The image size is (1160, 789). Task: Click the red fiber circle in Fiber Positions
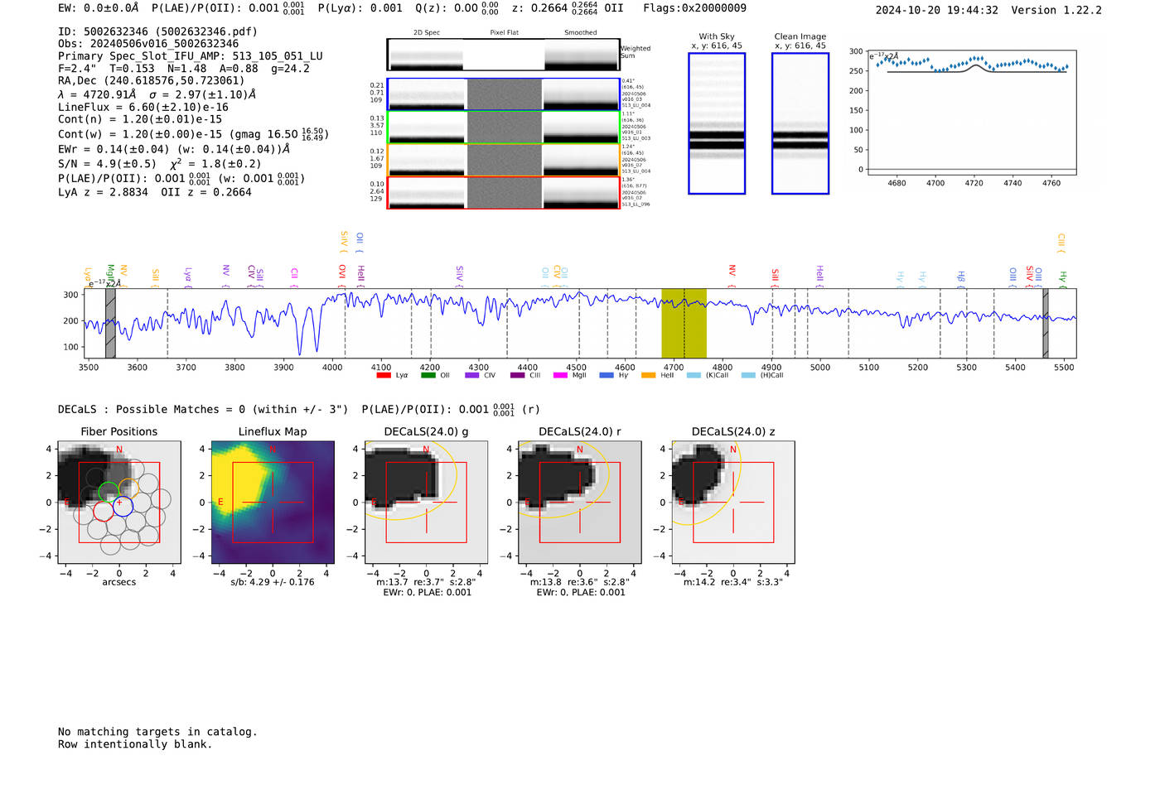(x=103, y=512)
